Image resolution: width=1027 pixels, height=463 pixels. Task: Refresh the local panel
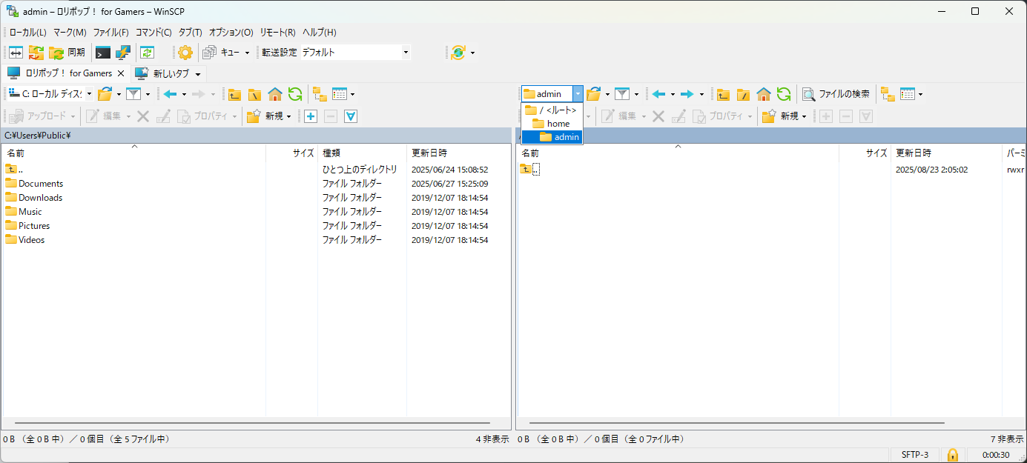point(295,94)
